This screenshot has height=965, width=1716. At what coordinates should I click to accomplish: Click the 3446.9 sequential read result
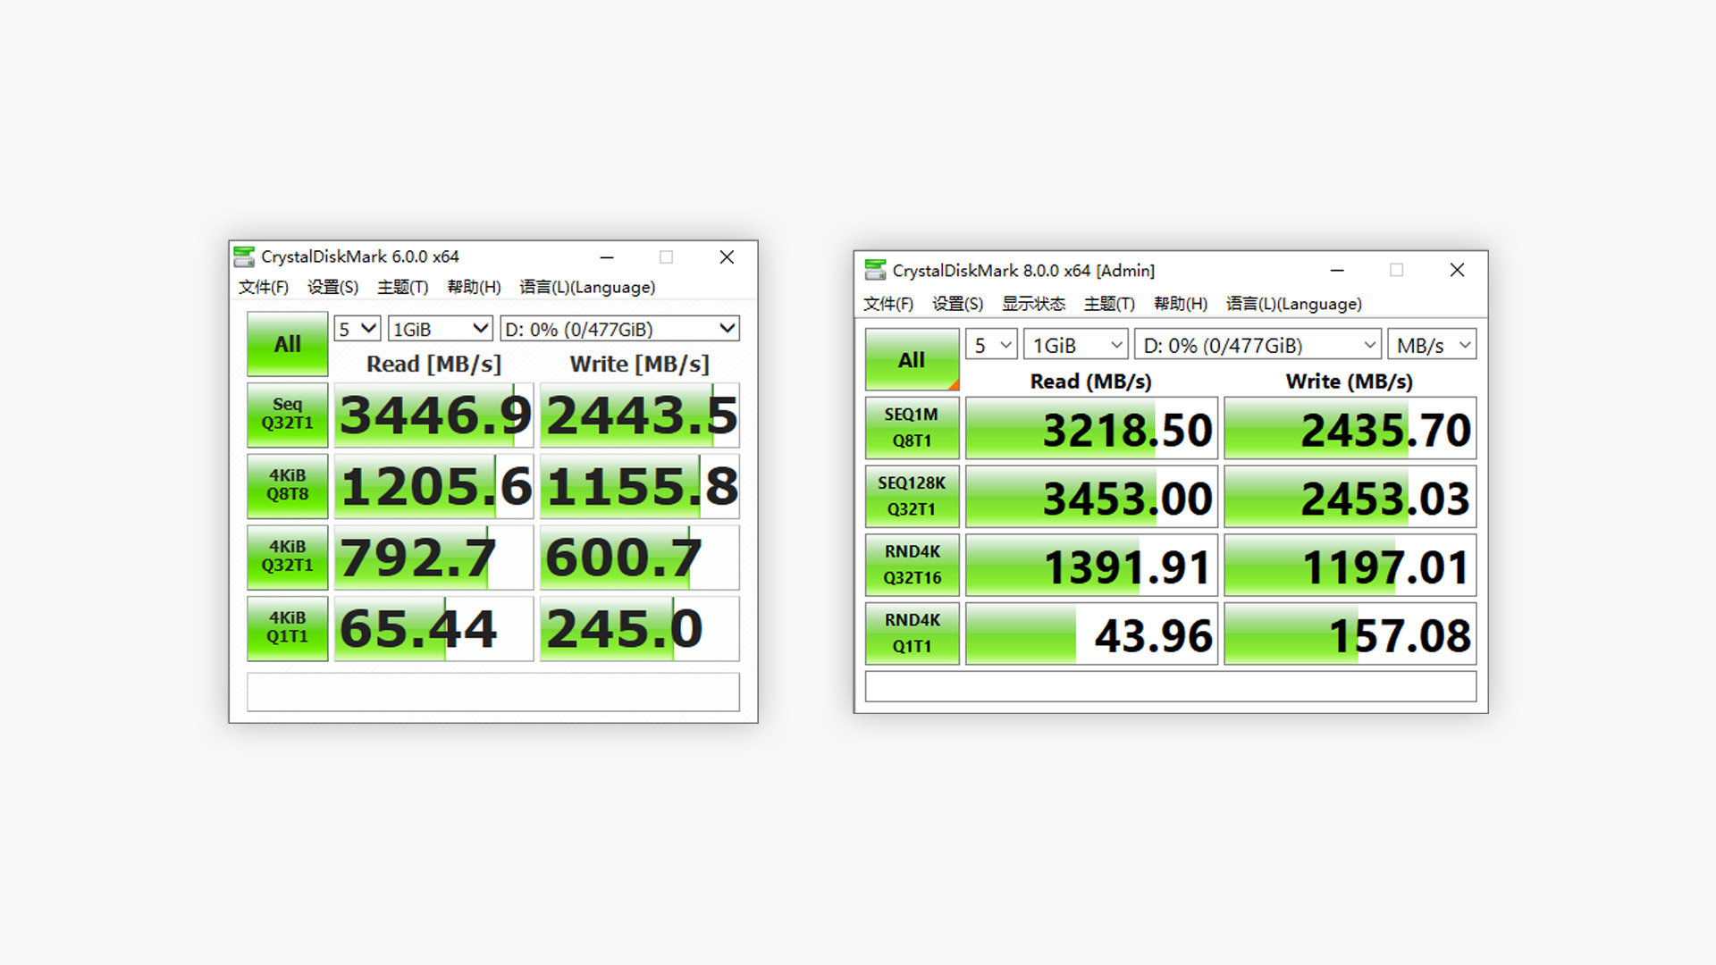pyautogui.click(x=433, y=415)
